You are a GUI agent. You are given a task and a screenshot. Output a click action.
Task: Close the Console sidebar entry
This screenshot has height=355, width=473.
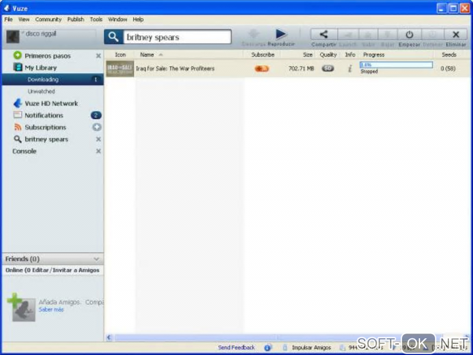point(98,151)
